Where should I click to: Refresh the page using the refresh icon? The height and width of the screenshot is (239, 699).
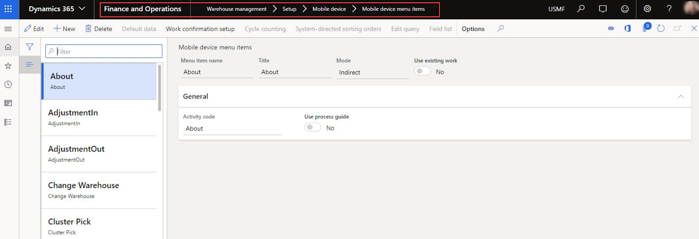coord(661,28)
